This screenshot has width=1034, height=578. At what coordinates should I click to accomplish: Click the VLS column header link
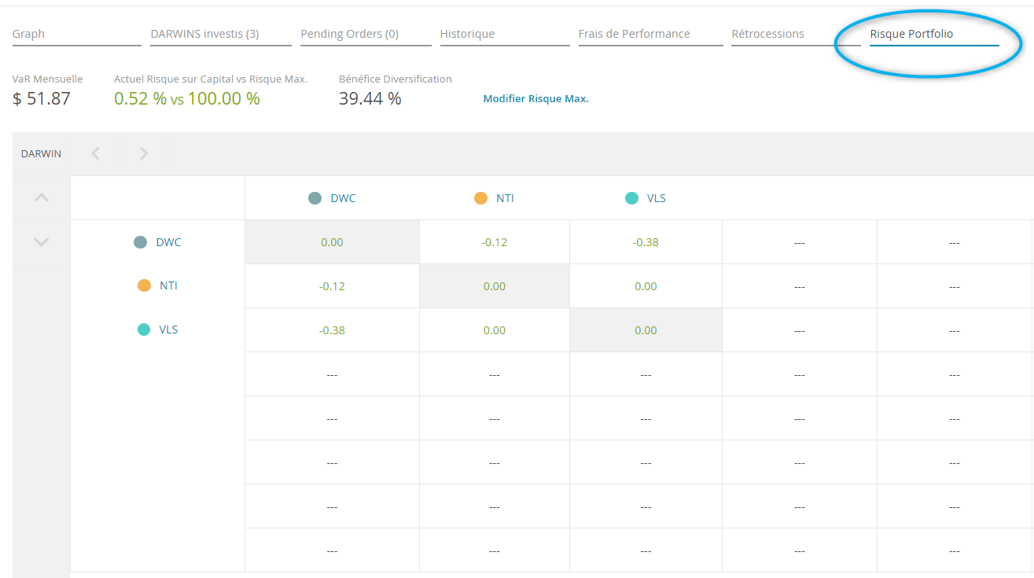pos(656,198)
